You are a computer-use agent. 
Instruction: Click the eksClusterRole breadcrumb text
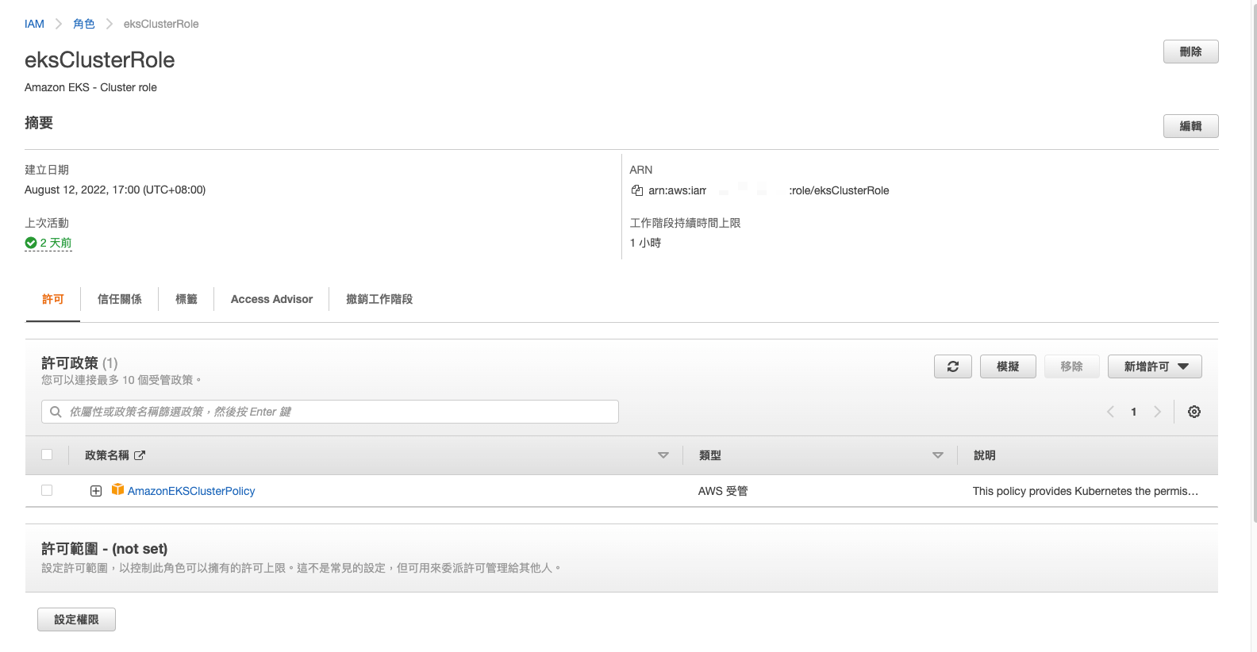(161, 24)
